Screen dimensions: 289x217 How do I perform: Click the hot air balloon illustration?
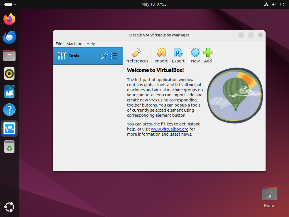pyautogui.click(x=235, y=96)
